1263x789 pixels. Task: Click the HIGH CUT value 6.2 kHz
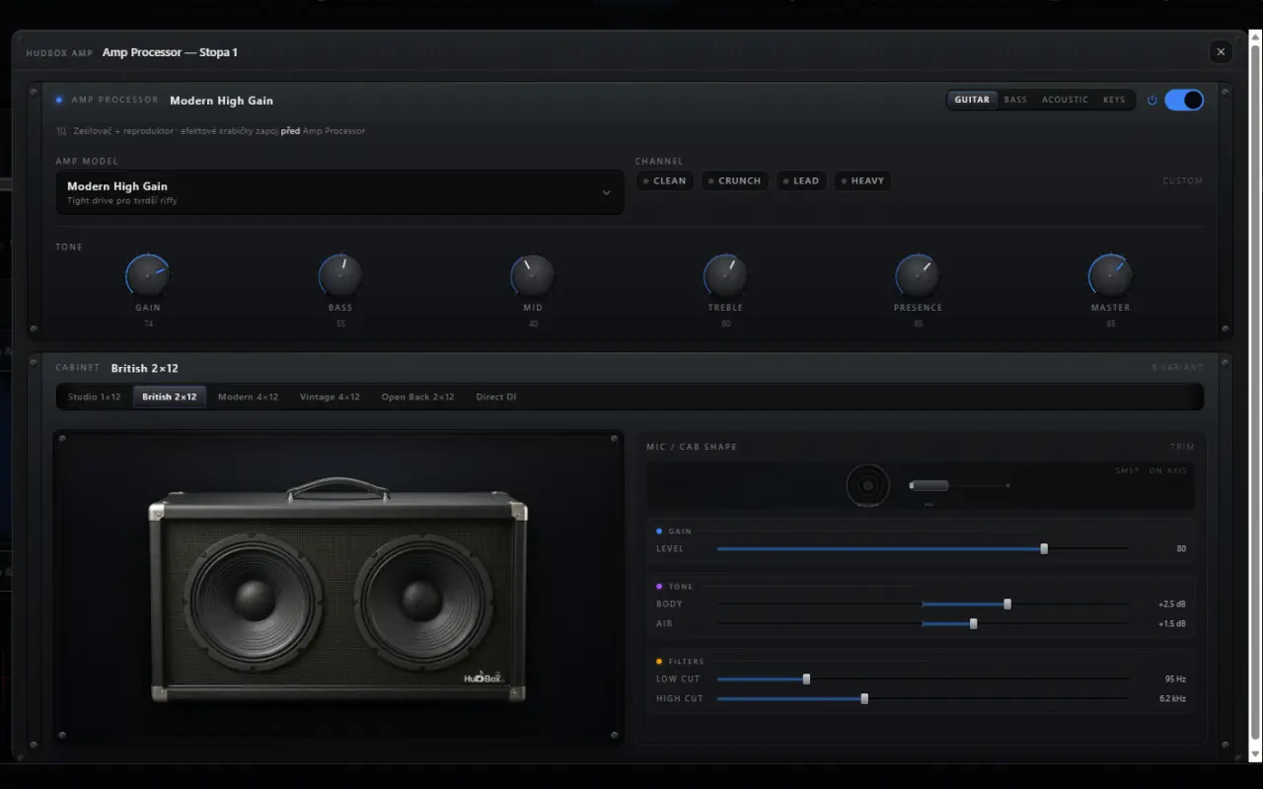[x=1173, y=698]
